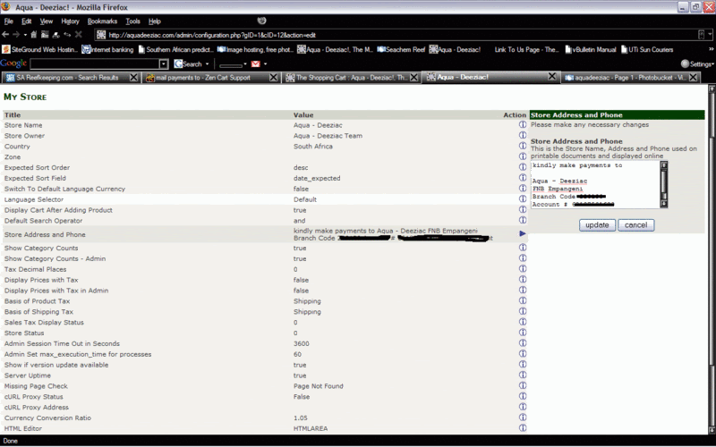Open the Seachem Reef bookmark
716x447 pixels.
pos(402,49)
